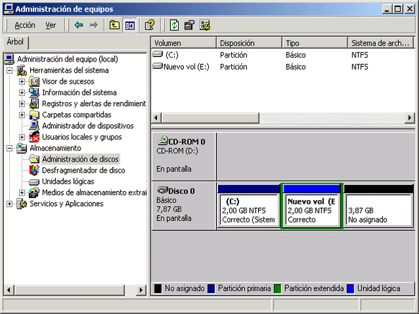The image size is (419, 314).
Task: Click the Visor de sucesos icon
Action: coord(34,81)
